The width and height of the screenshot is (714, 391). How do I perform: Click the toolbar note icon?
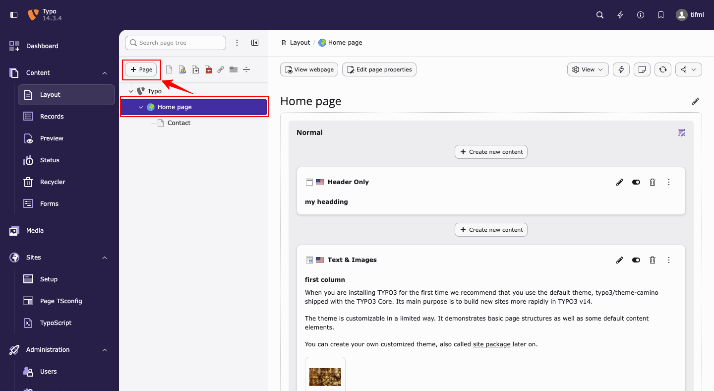click(x=642, y=69)
